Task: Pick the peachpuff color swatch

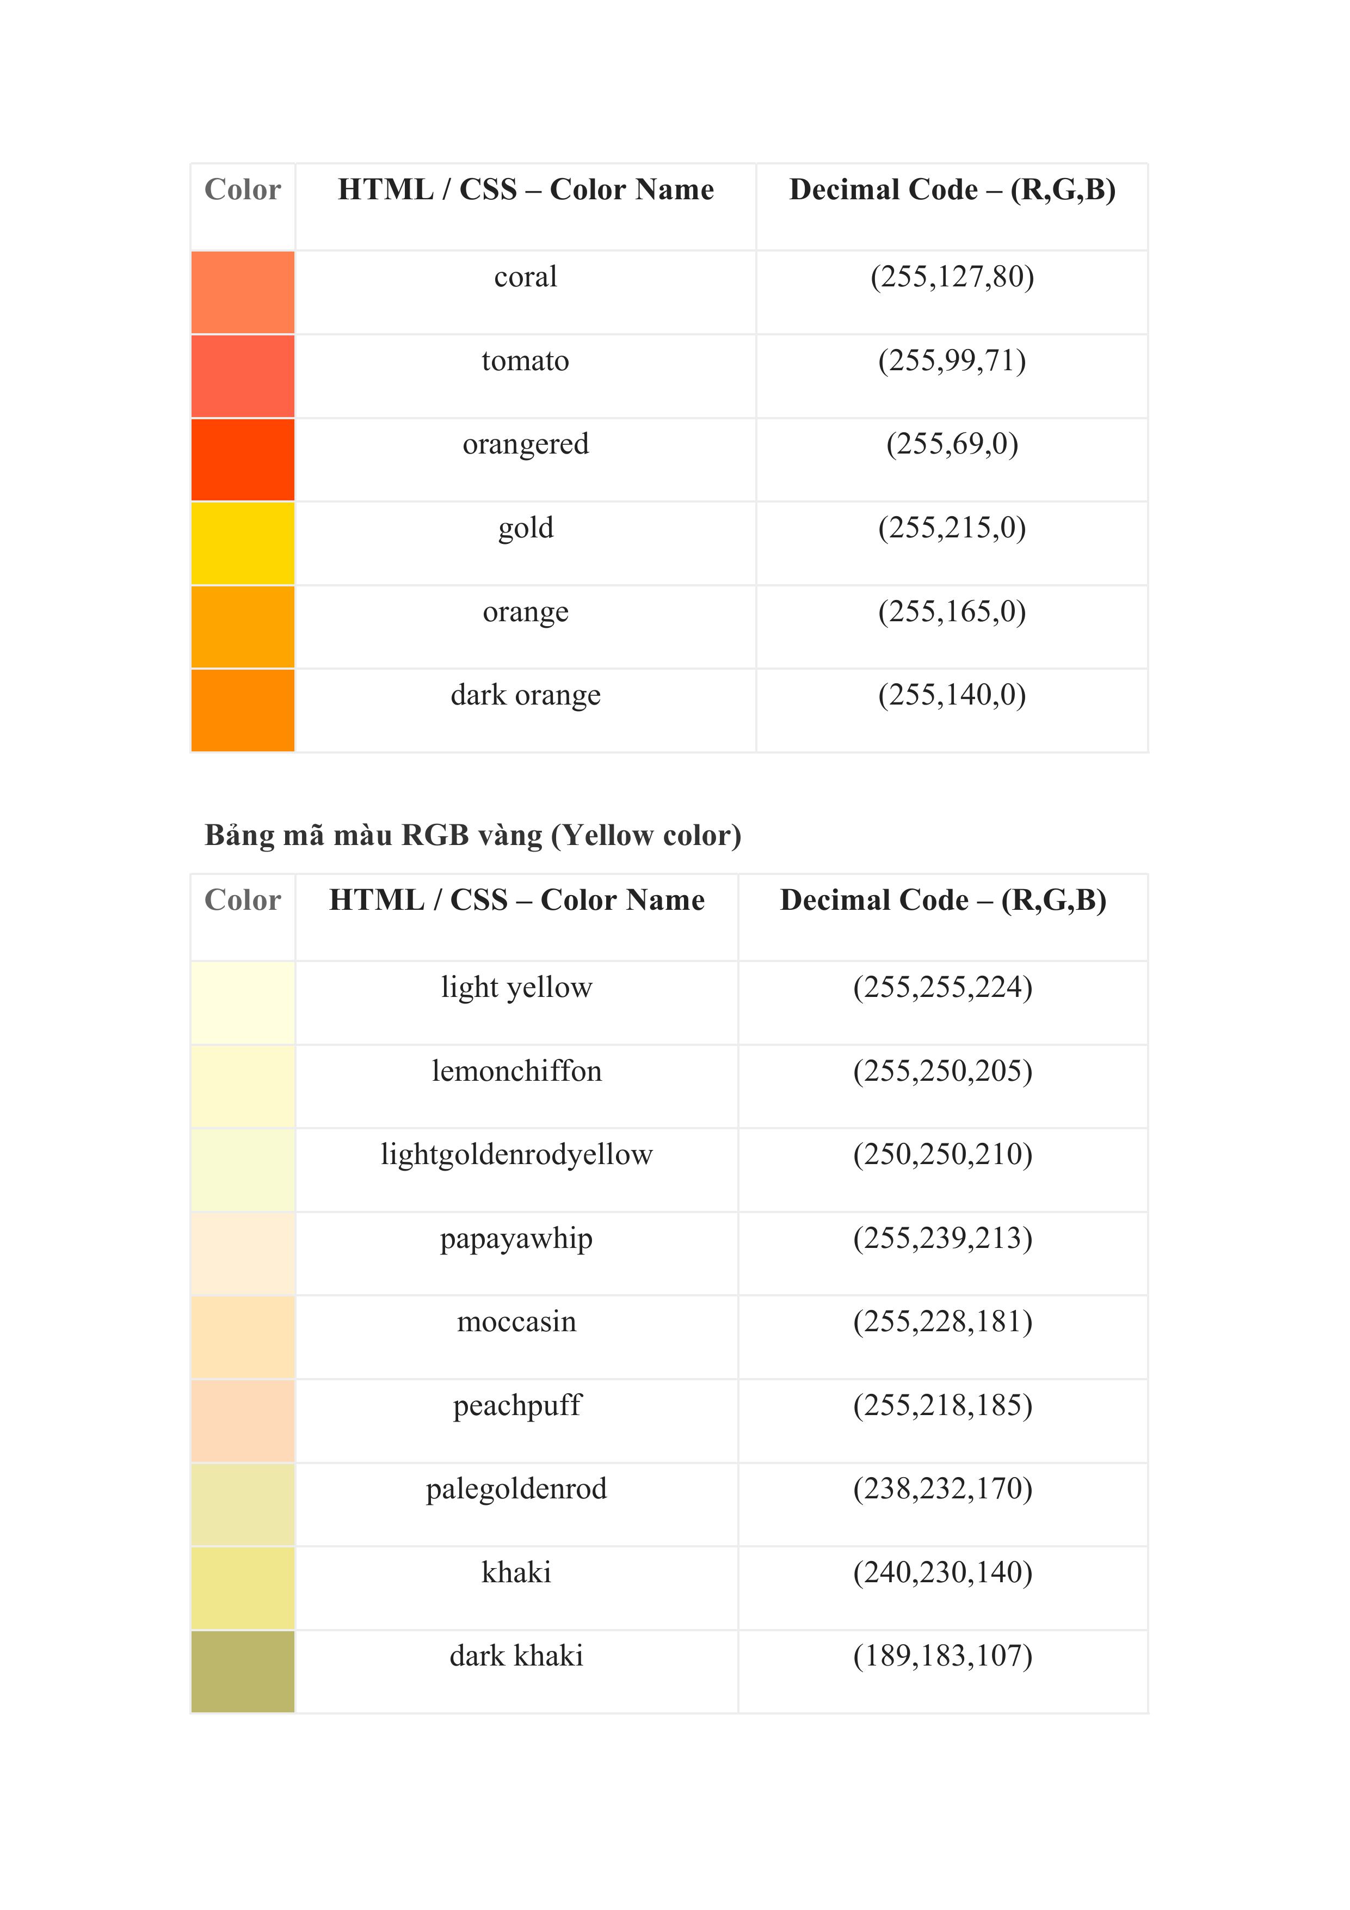Action: 243,1421
